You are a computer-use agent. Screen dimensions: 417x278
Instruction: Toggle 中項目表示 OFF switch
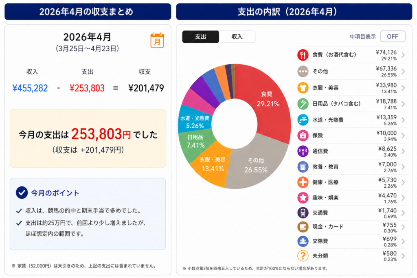(393, 36)
